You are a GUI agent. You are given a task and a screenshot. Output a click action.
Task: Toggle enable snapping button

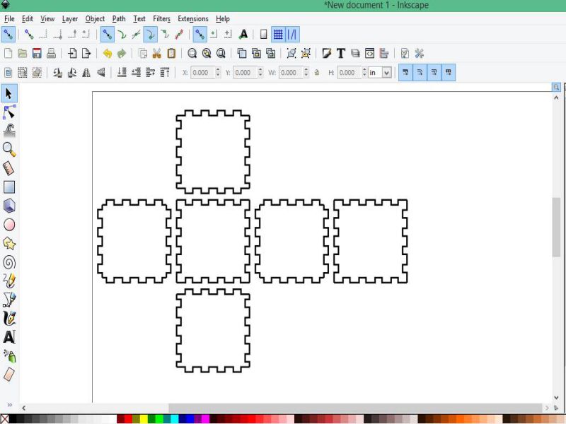tap(8, 35)
